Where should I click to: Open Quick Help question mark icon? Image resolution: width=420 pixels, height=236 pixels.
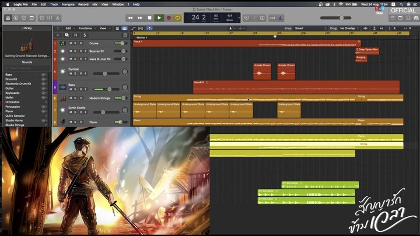coord(24,18)
